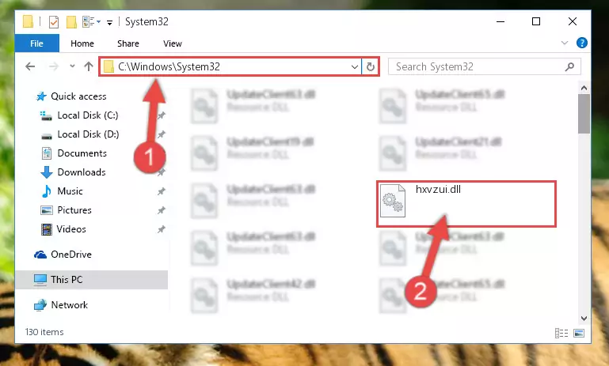
Task: Click the search magnifier icon
Action: click(x=569, y=66)
